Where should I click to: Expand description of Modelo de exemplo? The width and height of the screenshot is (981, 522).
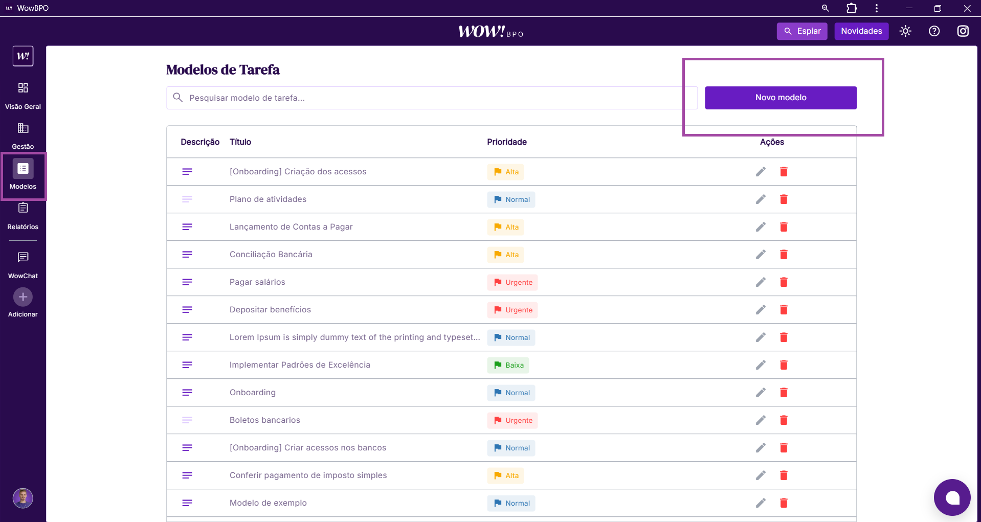click(x=187, y=503)
